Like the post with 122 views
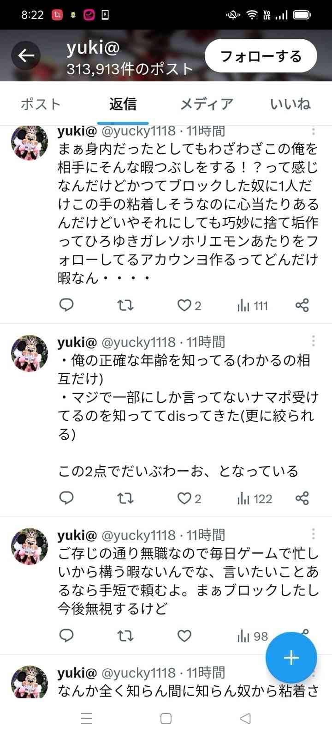This screenshot has height=739, width=332. click(x=185, y=498)
